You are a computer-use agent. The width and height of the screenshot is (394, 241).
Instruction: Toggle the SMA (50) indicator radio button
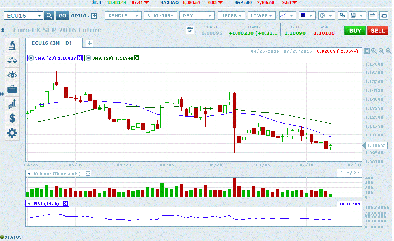(88, 58)
